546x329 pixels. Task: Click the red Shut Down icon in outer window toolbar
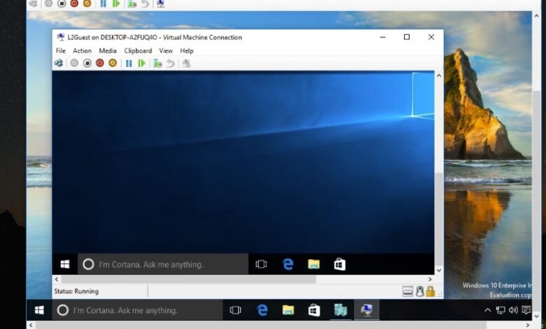(74, 3)
